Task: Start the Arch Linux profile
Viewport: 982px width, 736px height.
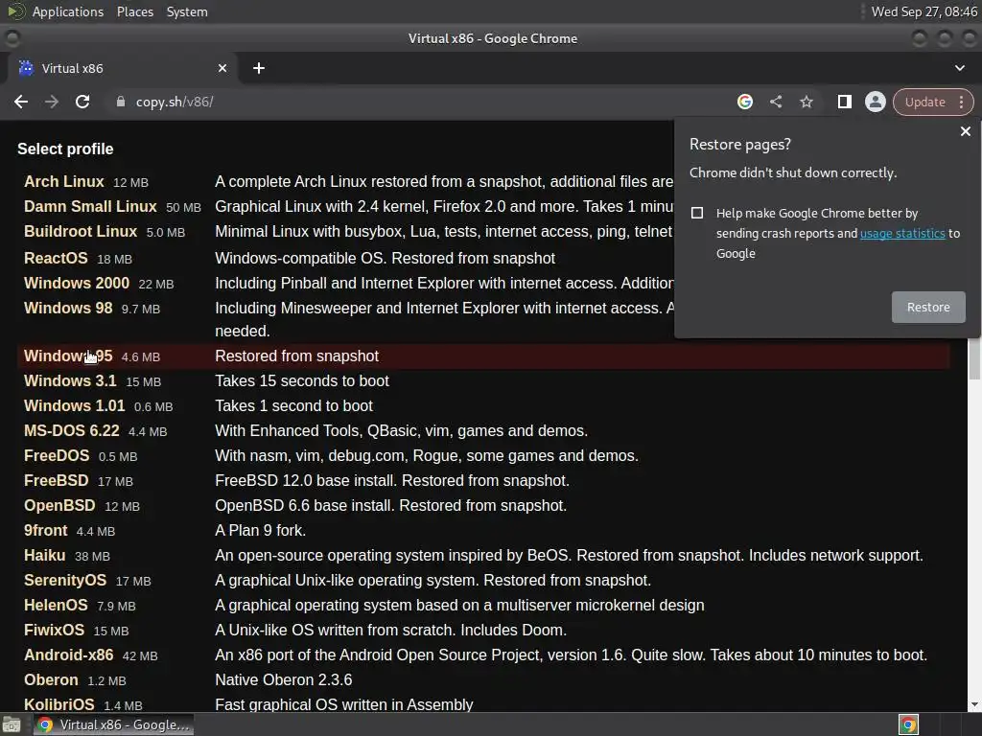Action: pyautogui.click(x=64, y=181)
